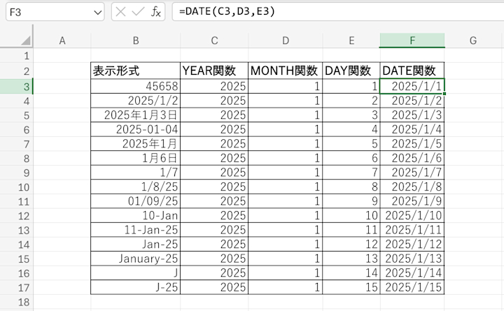
Task: Click the select-all corner triangle
Action: (26, 41)
